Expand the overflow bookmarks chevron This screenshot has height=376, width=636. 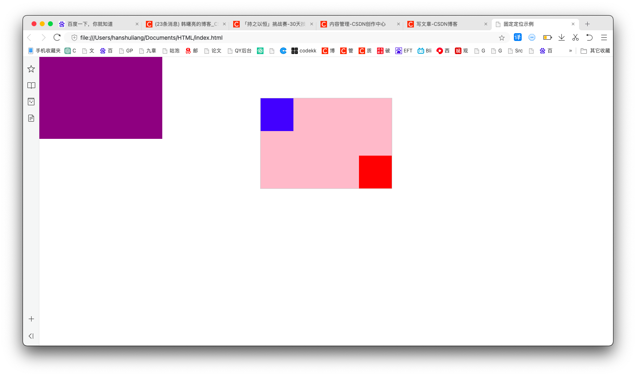click(x=570, y=50)
